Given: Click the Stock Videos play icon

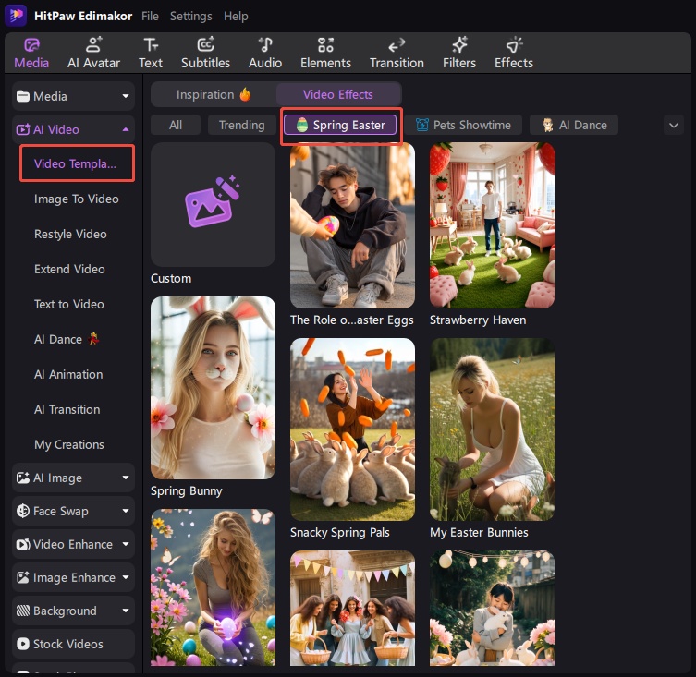Looking at the screenshot, I should pyautogui.click(x=22, y=644).
